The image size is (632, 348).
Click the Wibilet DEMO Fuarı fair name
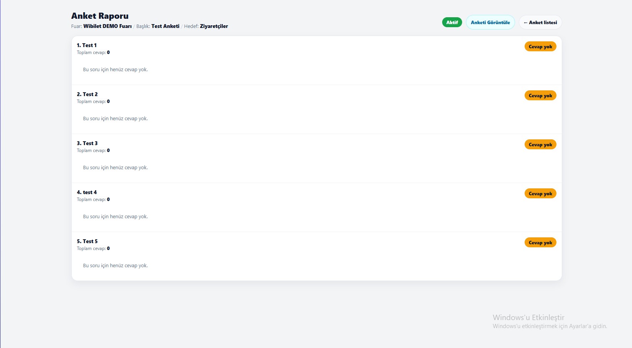(x=107, y=26)
